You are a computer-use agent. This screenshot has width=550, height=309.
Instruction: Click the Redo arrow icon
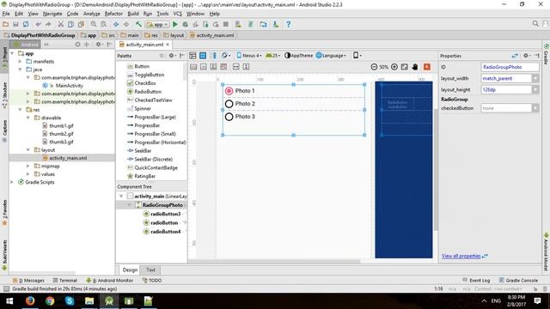48,24
